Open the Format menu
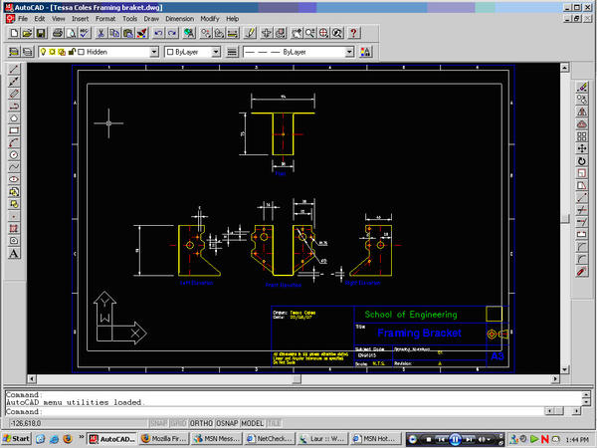597x448 pixels. tap(105, 19)
